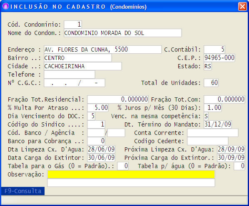Image resolution: width=249 pixels, height=206 pixels.
Task: Select the yellow Observação field
Action: tap(131, 174)
